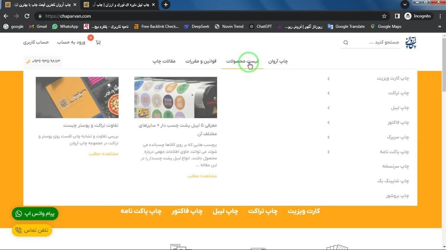This screenshot has height=250, width=446.
Task: Expand the چاپ کارت ویزیت submenu arrow
Action: click(x=329, y=79)
